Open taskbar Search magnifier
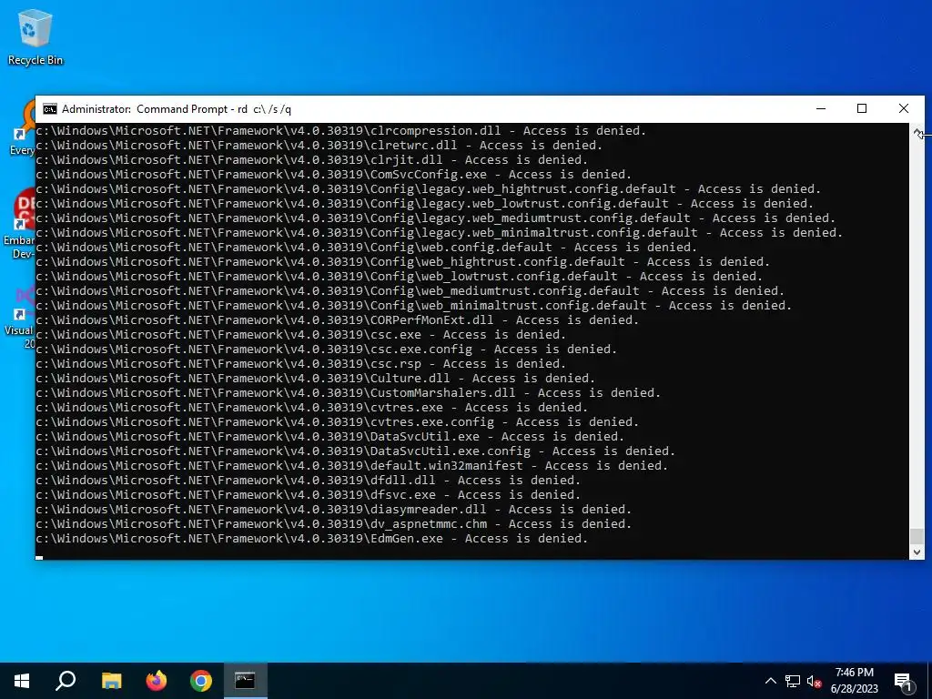 (66, 681)
